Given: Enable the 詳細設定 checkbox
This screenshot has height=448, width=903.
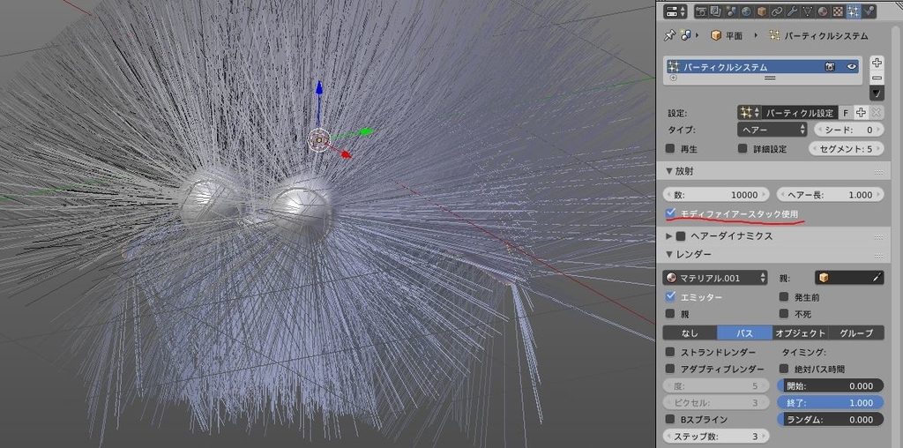Looking at the screenshot, I should [743, 148].
